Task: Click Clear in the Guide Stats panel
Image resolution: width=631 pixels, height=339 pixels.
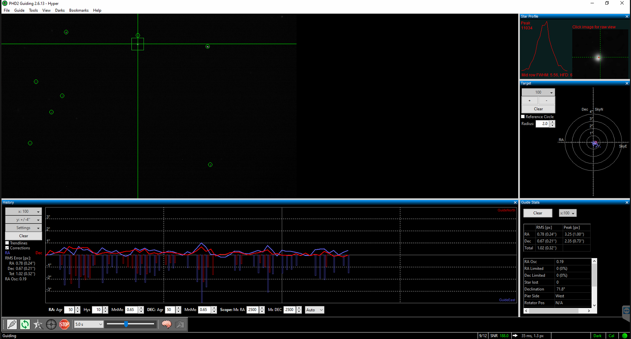Action: coord(538,213)
